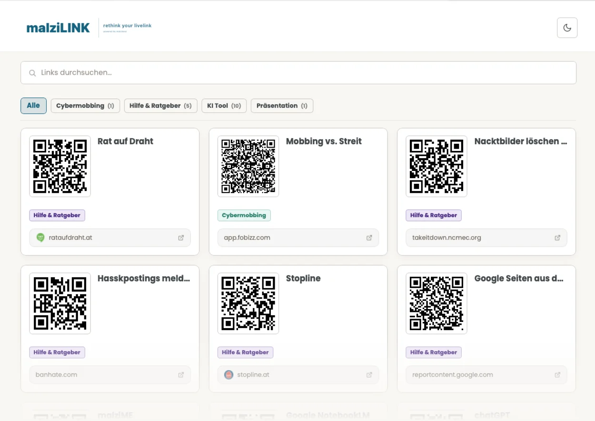Open external link icon for stopline.at
Screen dimensions: 595x421
tap(369, 375)
